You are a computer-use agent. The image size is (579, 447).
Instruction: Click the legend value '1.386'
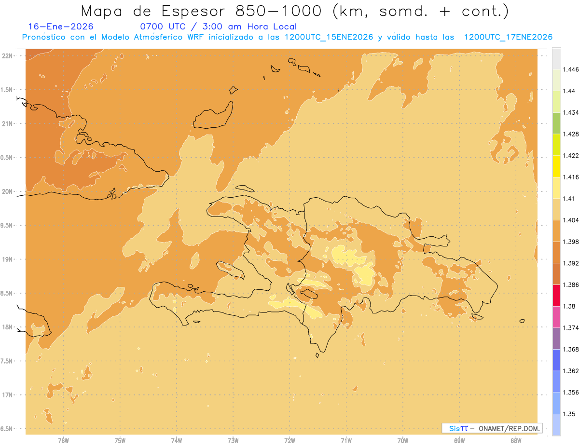[x=571, y=284]
